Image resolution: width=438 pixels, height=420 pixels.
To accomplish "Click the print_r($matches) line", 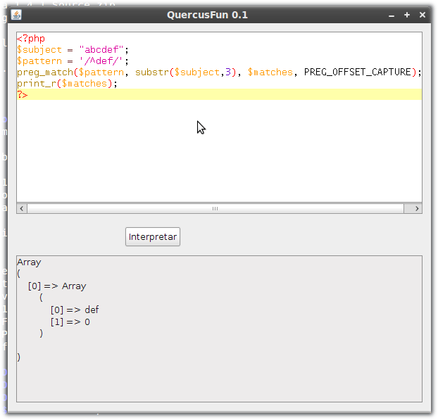I will 67,84.
